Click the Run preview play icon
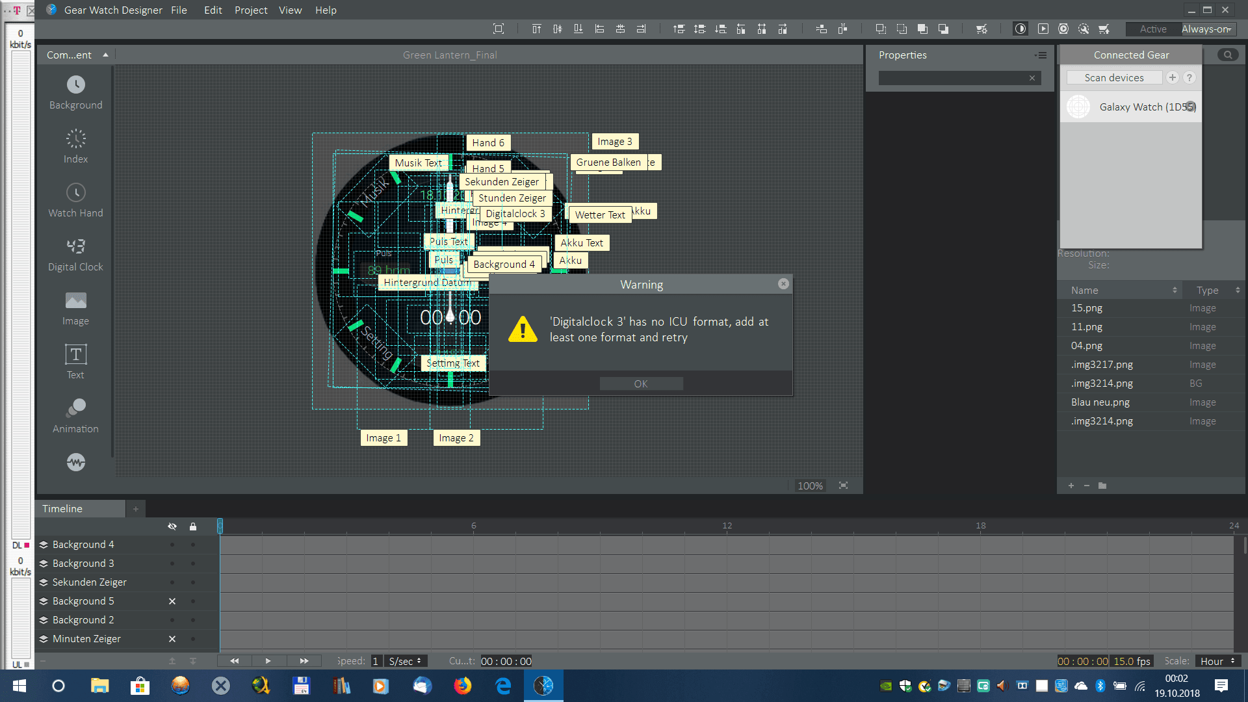1248x702 pixels. pos(1043,29)
